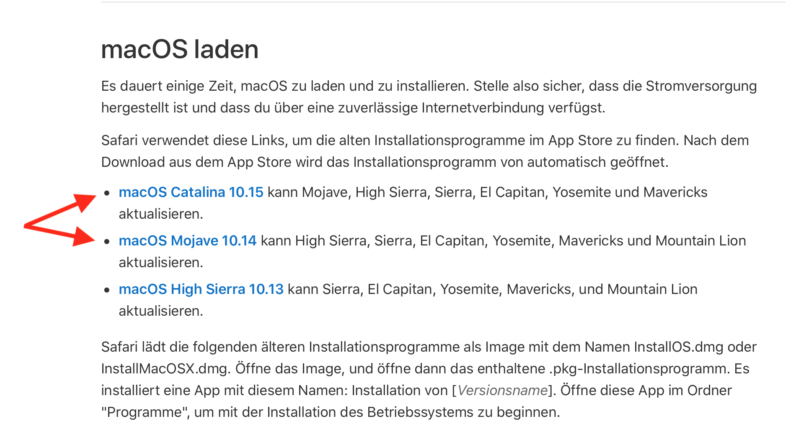Click the horizontal divider line at the top

pyautogui.click(x=443, y=2)
